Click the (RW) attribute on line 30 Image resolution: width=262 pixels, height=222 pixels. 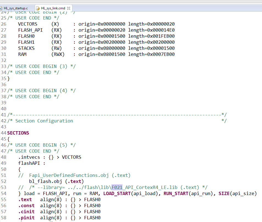pos(57,48)
